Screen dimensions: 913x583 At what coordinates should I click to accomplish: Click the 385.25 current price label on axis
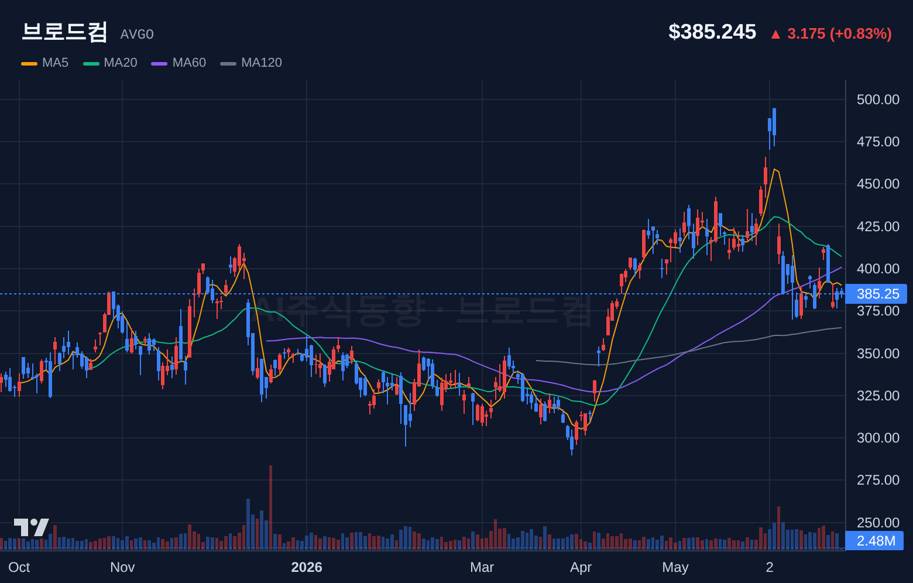click(x=876, y=294)
